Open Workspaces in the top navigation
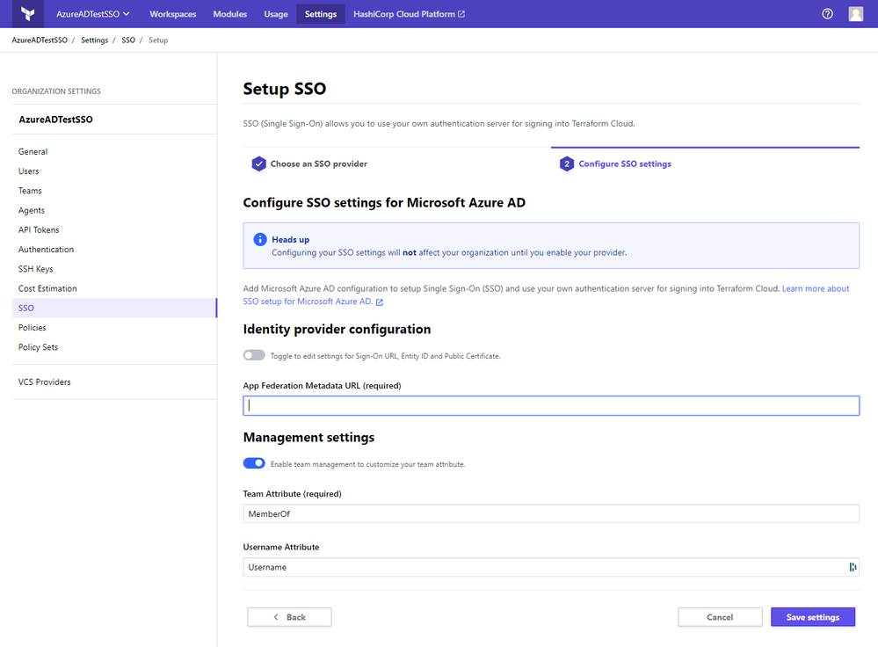The width and height of the screenshot is (878, 647). click(x=172, y=14)
